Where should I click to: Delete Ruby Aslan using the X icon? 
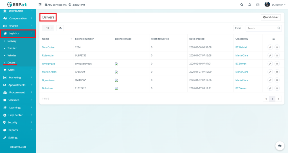277,55
